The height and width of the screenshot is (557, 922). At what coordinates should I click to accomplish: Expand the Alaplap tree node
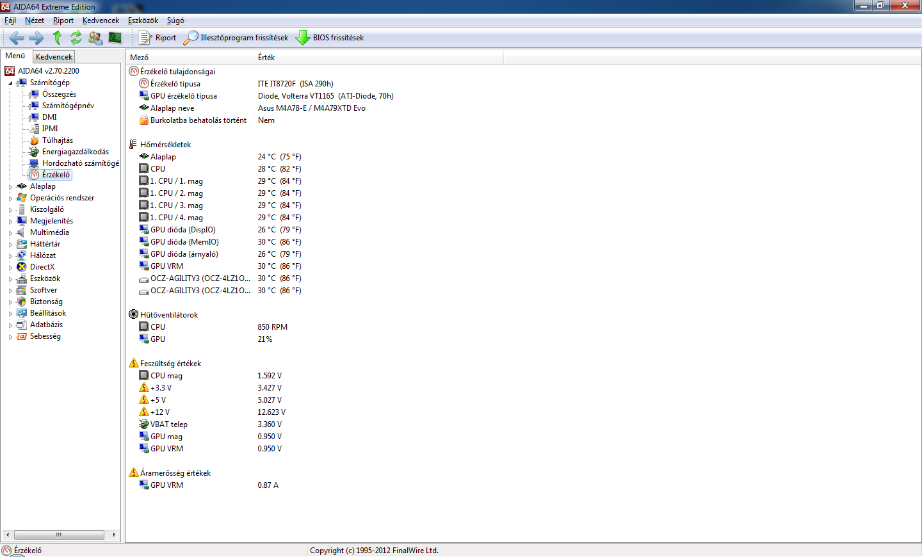pos(10,187)
